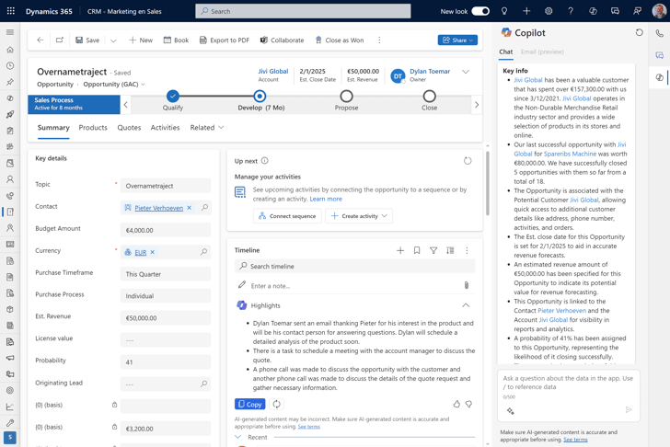Select the Close stage circle
The height and width of the screenshot is (447, 670).
[x=430, y=96]
